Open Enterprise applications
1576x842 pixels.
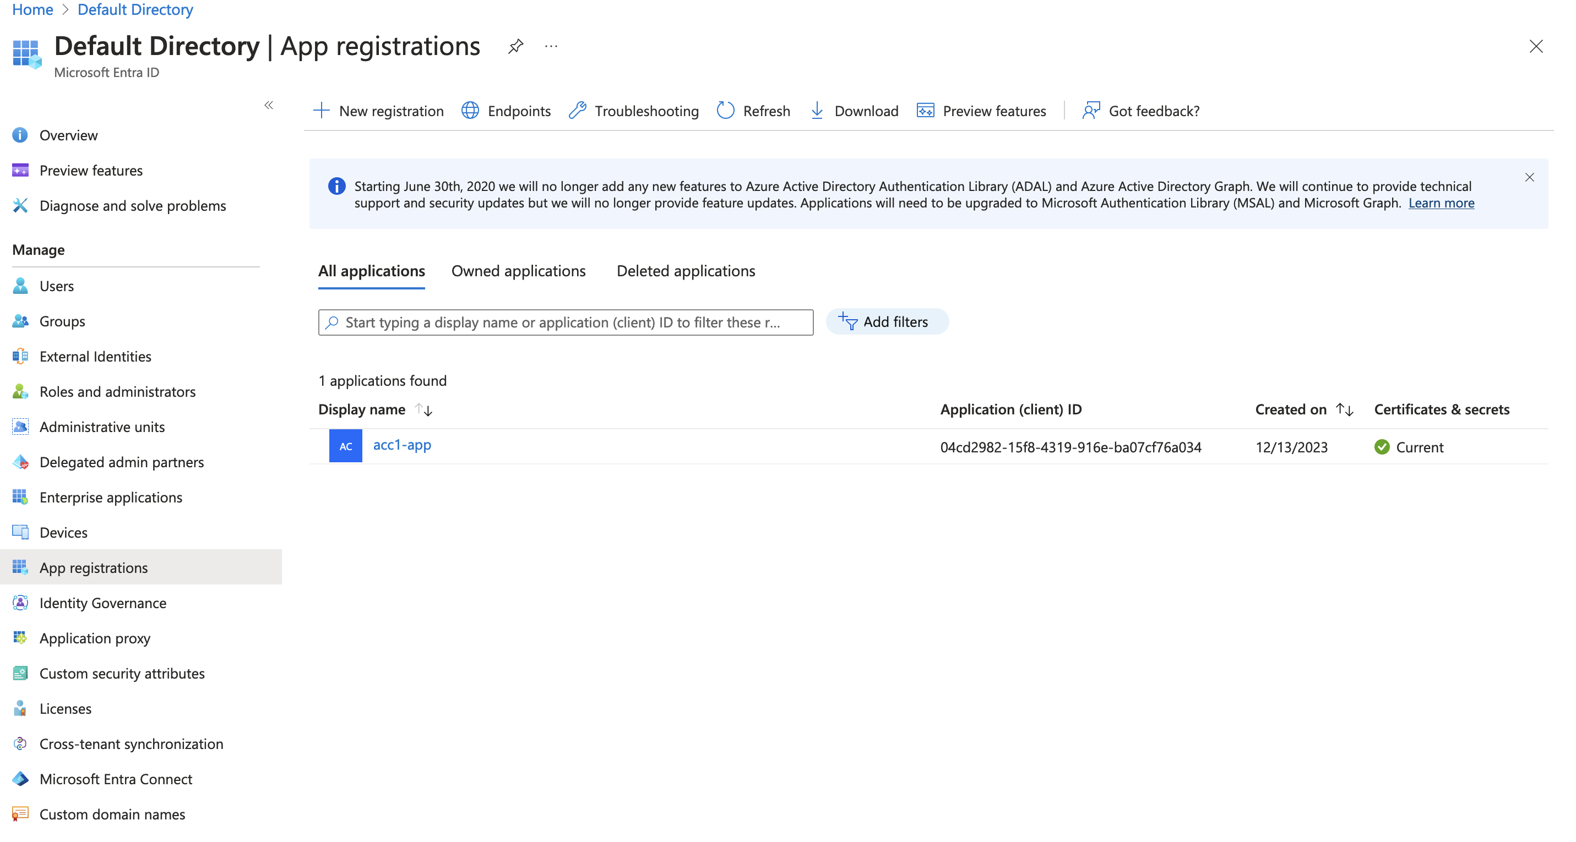pos(111,497)
